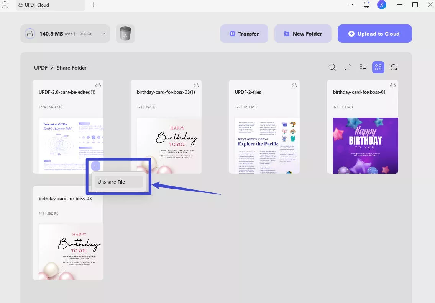This screenshot has width=435, height=303.
Task: Click the cloud storage drive icon
Action: coord(30,34)
